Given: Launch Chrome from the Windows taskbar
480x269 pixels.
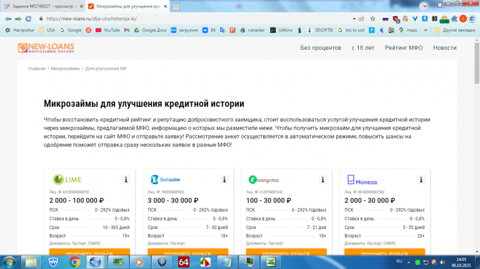Looking at the screenshot, I should tap(74, 262).
